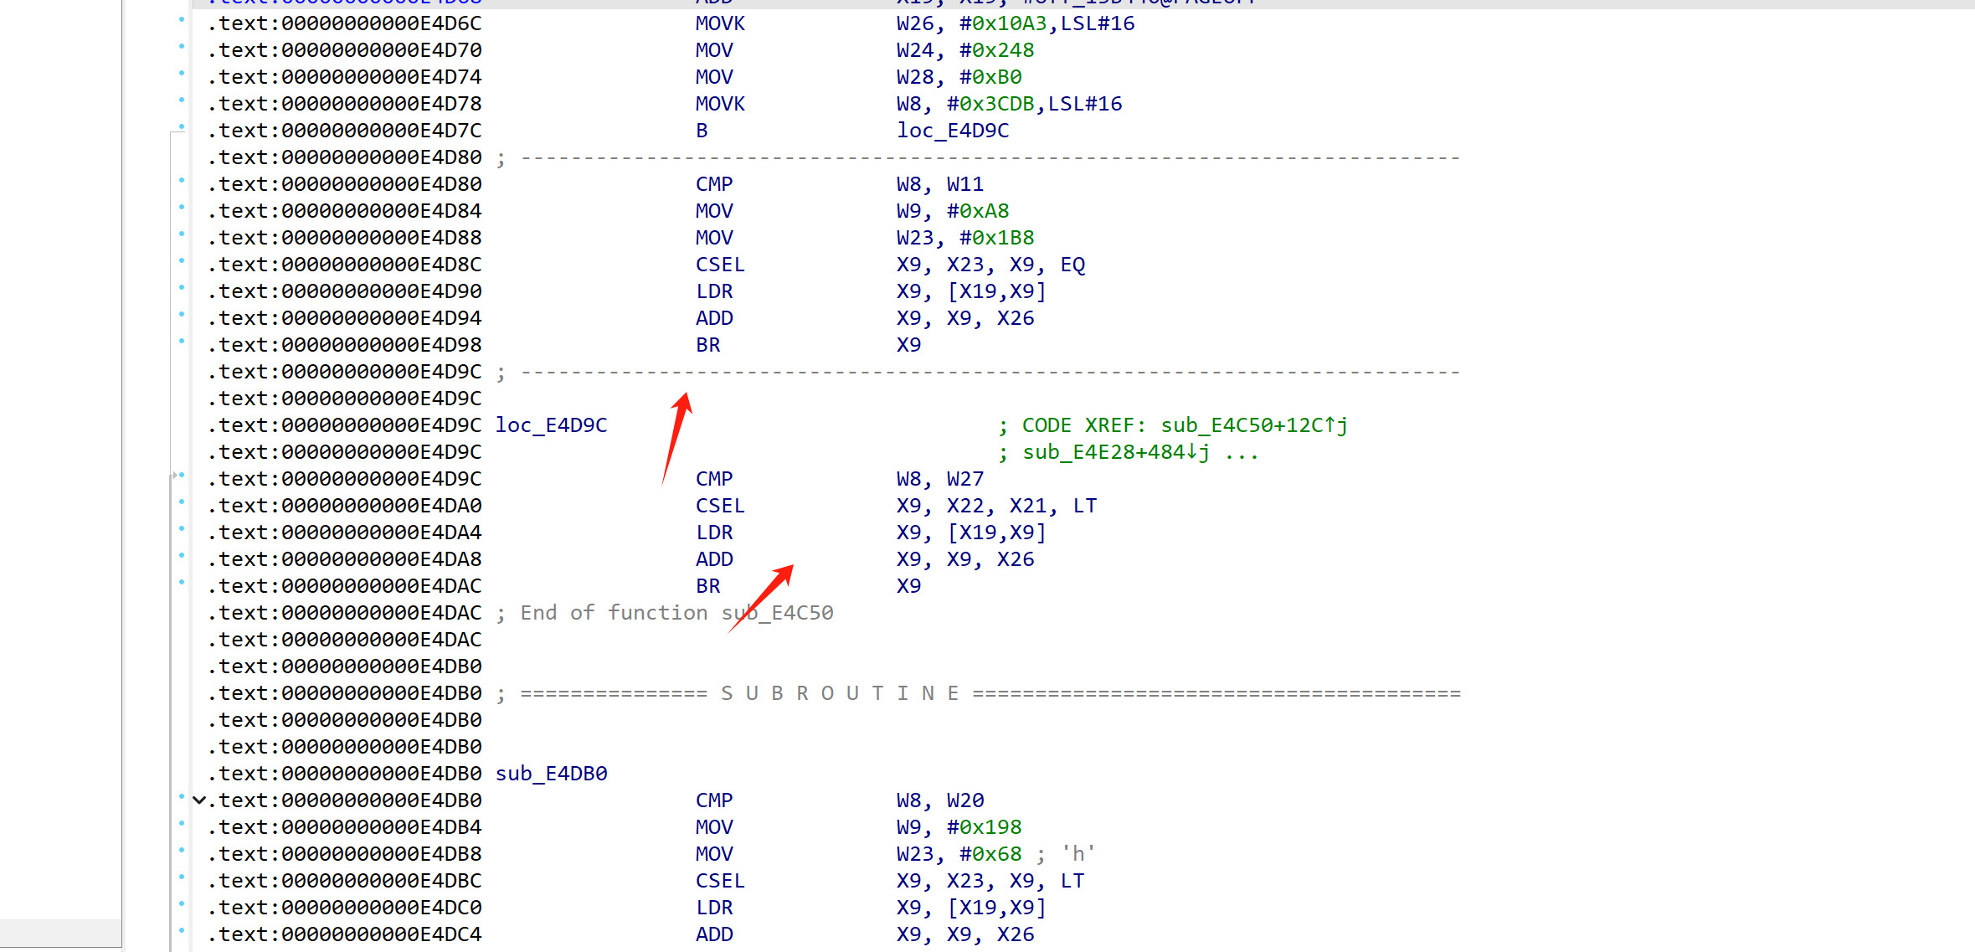Click the blue dot at E4D6C MOVK line
This screenshot has width=1975, height=952.
point(182,19)
